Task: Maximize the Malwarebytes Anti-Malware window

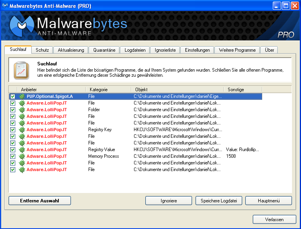Action: coord(286,6)
